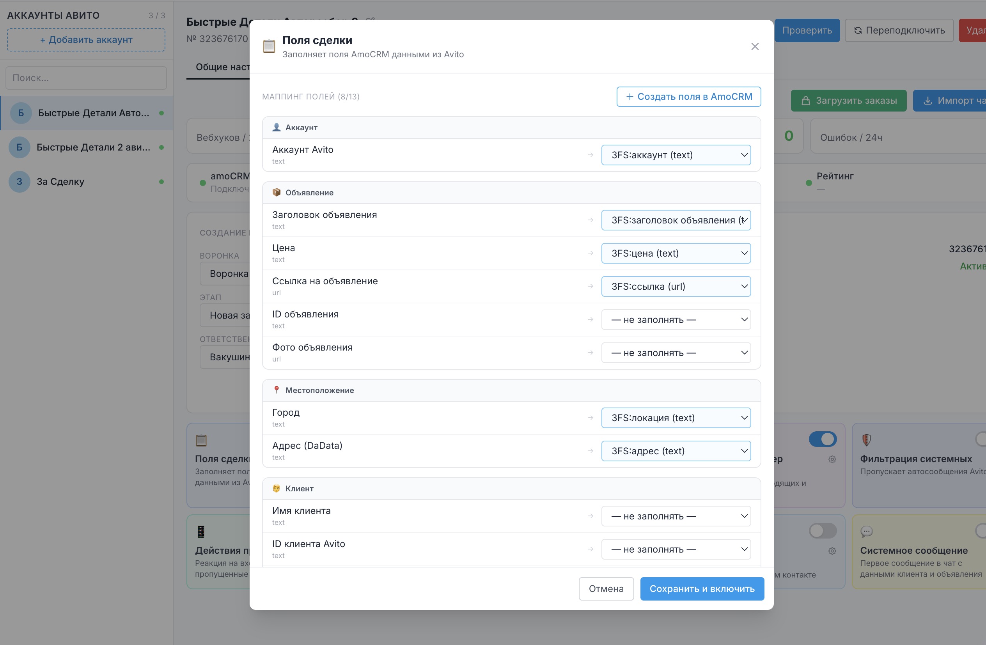Click the Ошибок / 24ч stat card

pos(898,136)
